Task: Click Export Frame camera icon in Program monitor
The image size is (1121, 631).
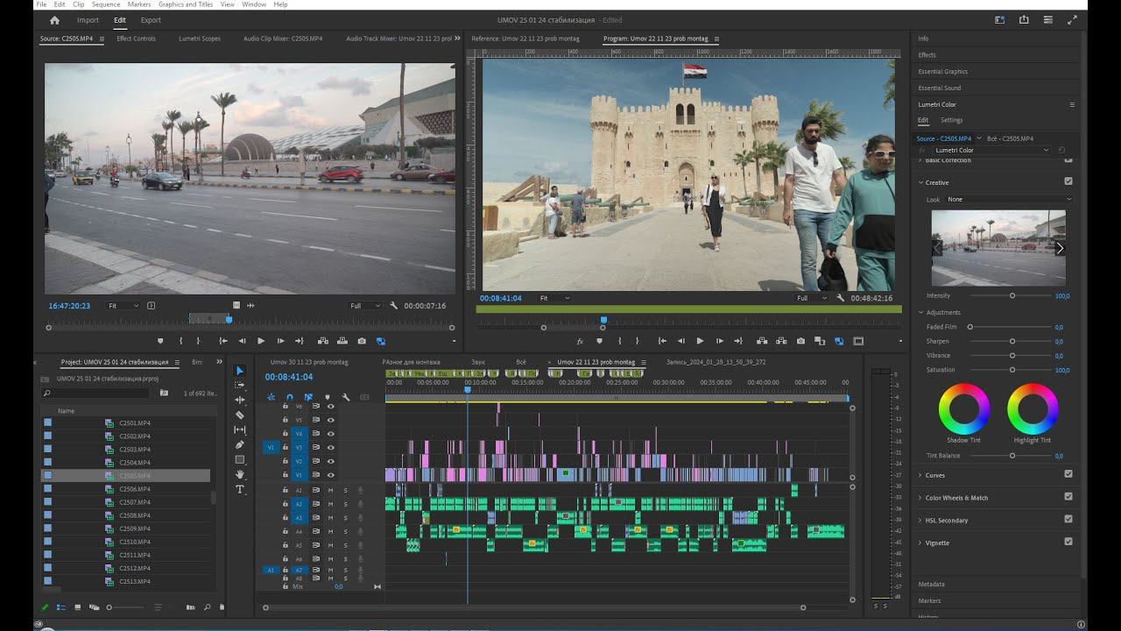Action: click(x=800, y=341)
